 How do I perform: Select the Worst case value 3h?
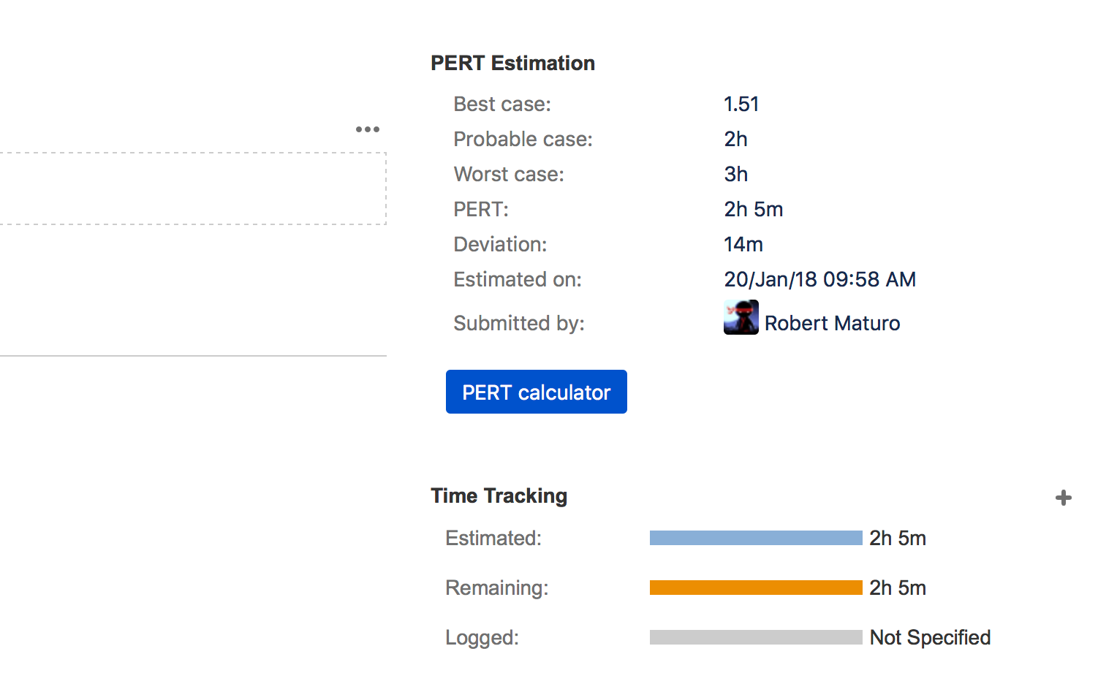click(736, 174)
